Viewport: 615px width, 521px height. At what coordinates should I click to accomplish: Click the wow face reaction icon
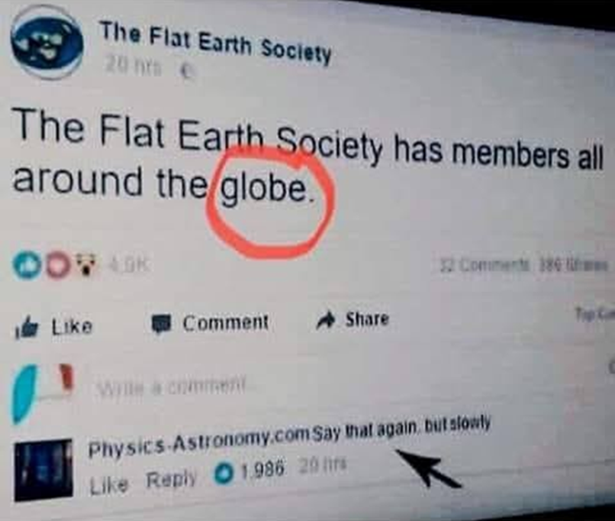click(x=86, y=263)
